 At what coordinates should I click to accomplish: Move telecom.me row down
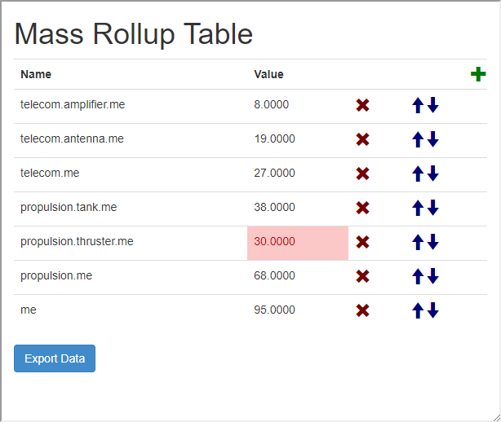(433, 174)
